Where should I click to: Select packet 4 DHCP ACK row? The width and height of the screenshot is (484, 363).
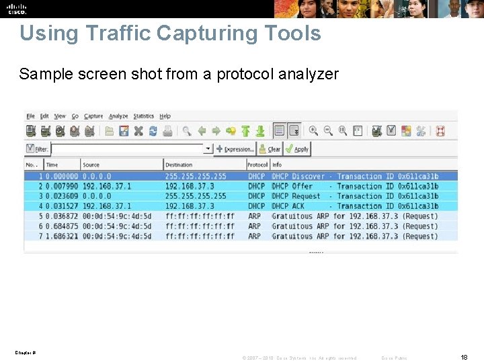pos(241,206)
